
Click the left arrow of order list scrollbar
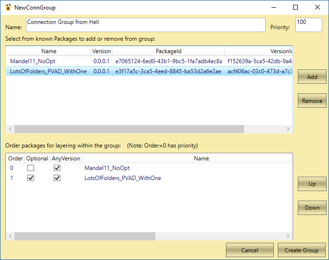pos(10,237)
